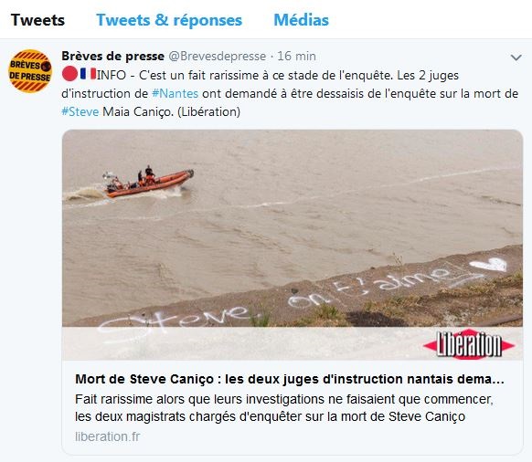Click the Brèves de presse avatar icon

30,71
